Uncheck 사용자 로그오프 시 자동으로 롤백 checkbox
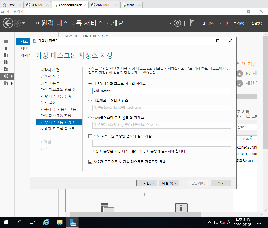 pyautogui.click(x=90, y=162)
